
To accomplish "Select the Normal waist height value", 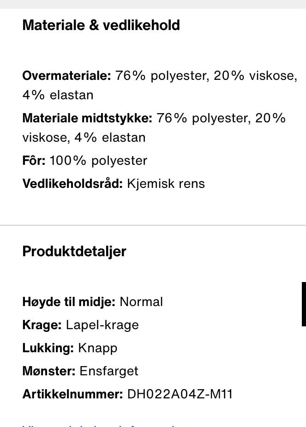I will (141, 302).
